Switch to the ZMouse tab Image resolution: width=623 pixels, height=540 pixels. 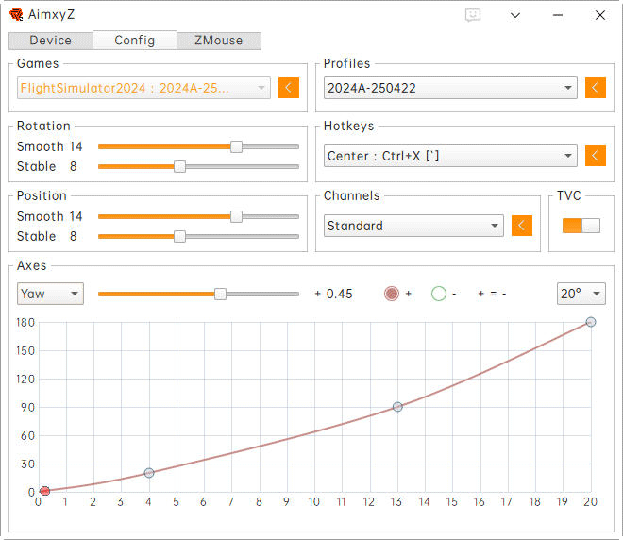pos(218,41)
